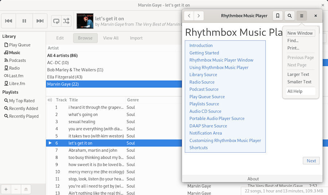
Task: Open Using Rhythmbox Music Player link
Action: [x=219, y=68]
